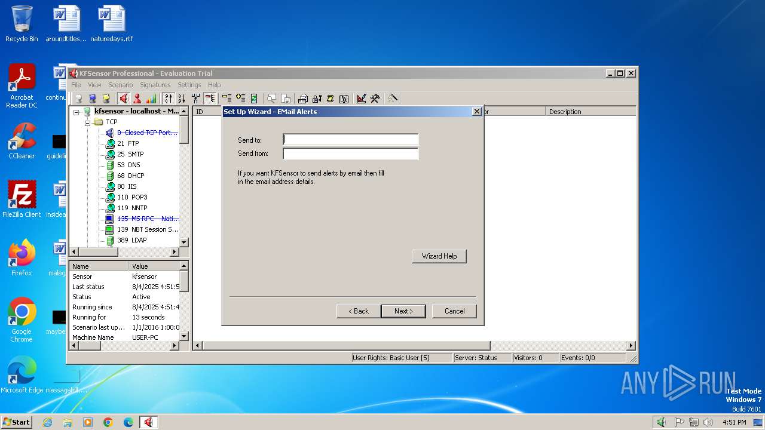Click the Send from email field
The width and height of the screenshot is (765, 430).
(x=350, y=153)
